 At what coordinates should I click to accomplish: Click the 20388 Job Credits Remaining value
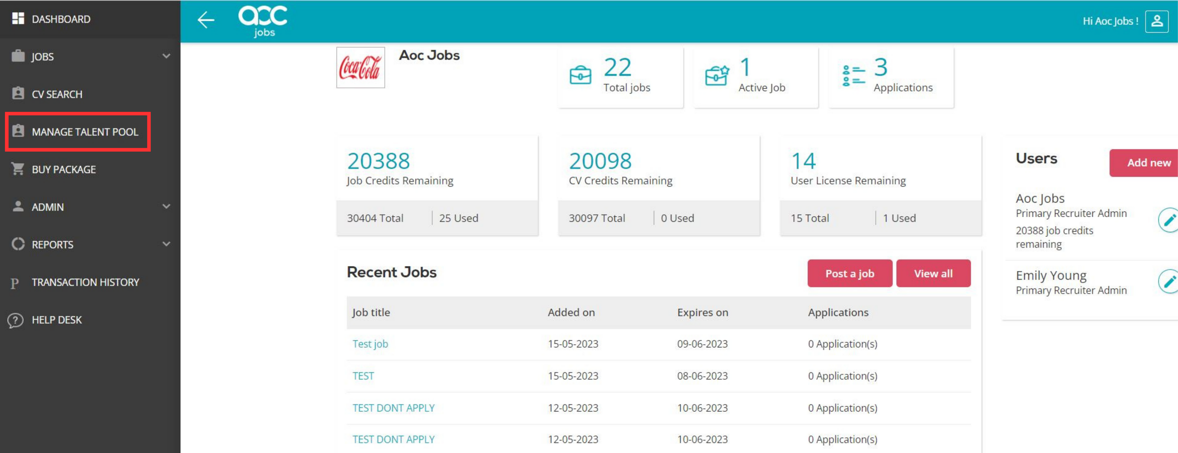coord(378,161)
